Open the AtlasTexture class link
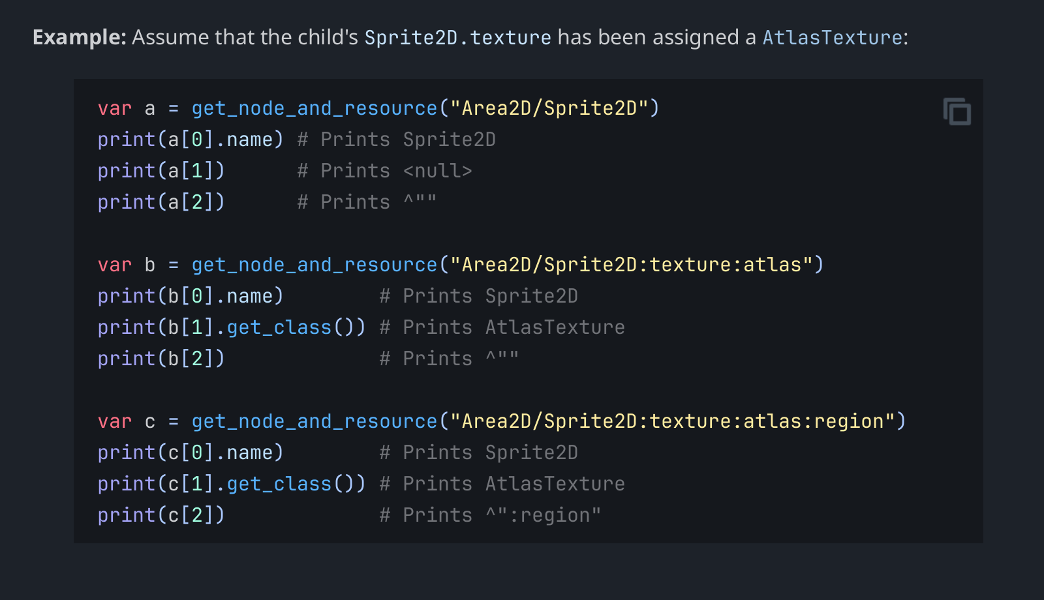This screenshot has height=600, width=1044. (832, 38)
